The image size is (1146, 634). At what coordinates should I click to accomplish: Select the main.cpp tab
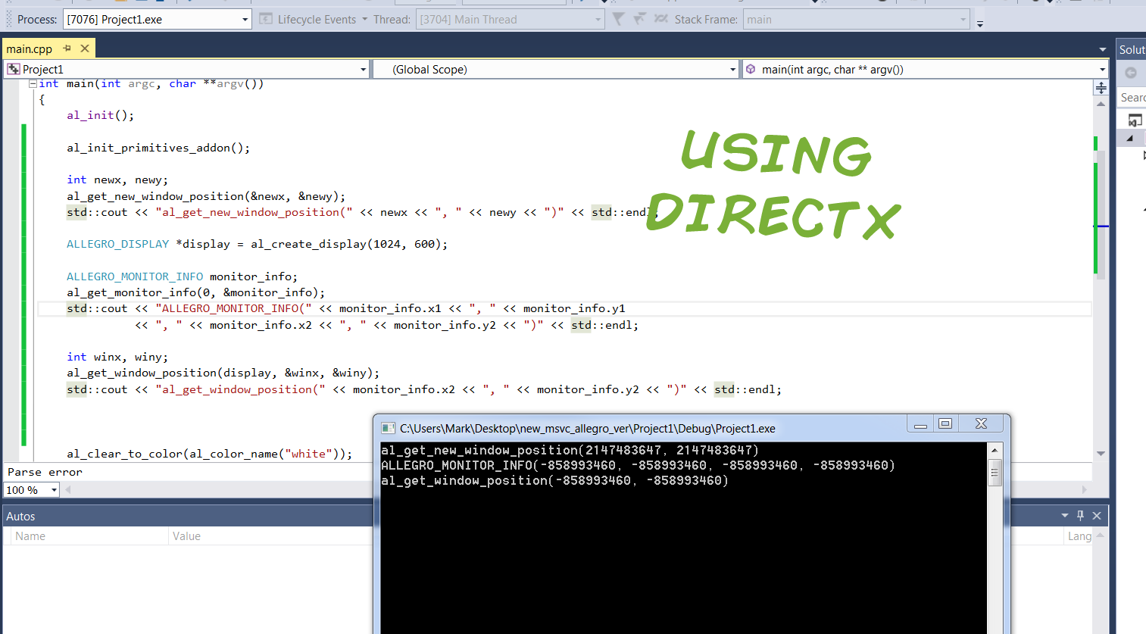[30, 49]
